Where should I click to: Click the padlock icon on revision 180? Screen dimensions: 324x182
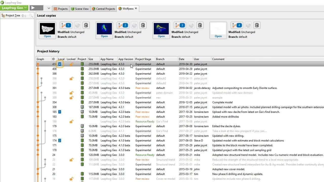pos(71,122)
